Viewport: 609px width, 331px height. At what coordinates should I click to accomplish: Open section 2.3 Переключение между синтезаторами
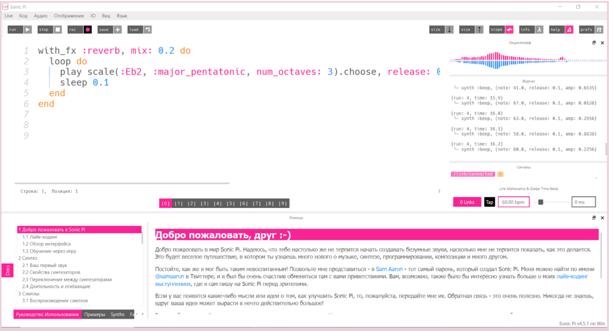[67, 280]
